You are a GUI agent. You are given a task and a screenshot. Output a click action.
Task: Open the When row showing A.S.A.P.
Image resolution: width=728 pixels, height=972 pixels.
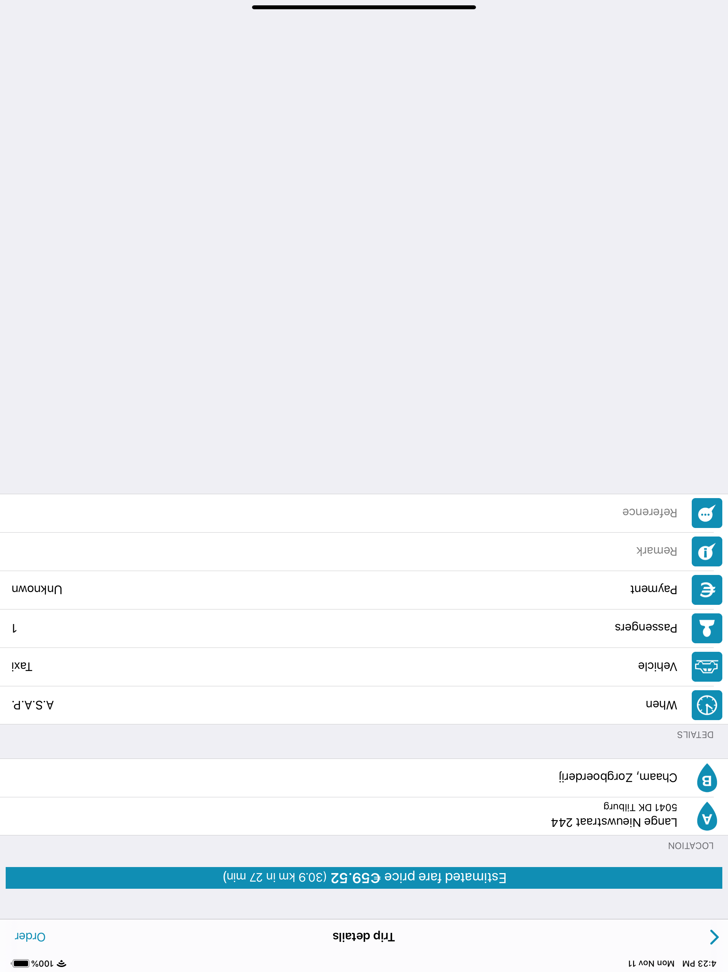[364, 705]
